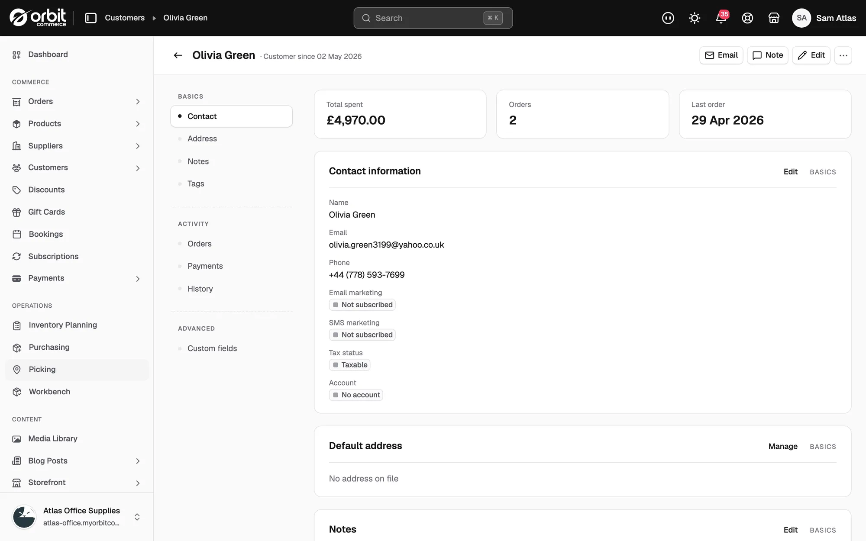Edit the Notes card

[791, 530]
